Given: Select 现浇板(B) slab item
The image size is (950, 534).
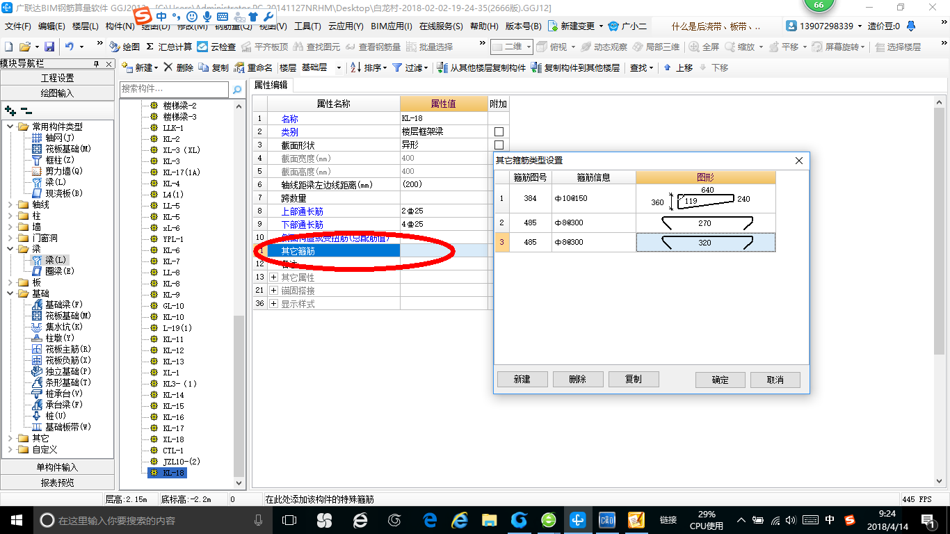Looking at the screenshot, I should coord(57,193).
